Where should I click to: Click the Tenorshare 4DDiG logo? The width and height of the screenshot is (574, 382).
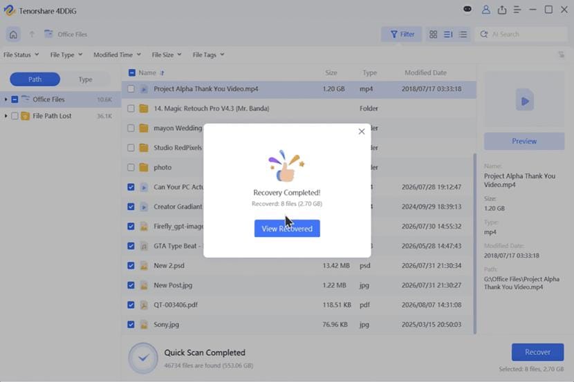pyautogui.click(x=9, y=10)
